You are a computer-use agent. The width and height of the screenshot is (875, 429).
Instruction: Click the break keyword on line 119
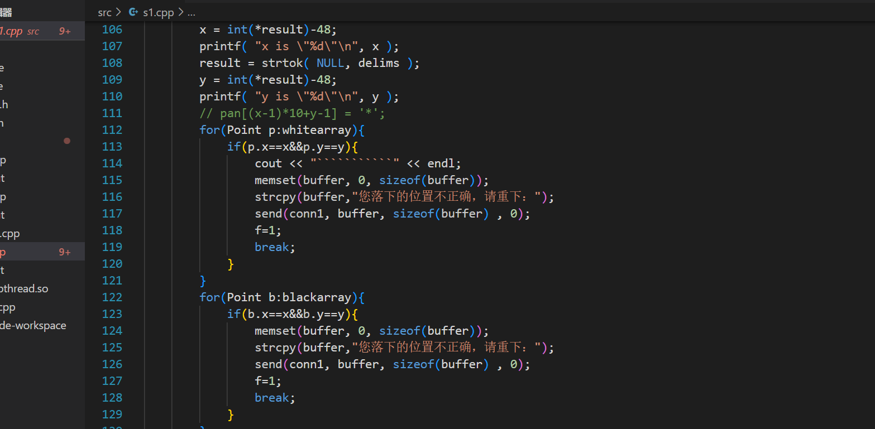click(x=272, y=247)
